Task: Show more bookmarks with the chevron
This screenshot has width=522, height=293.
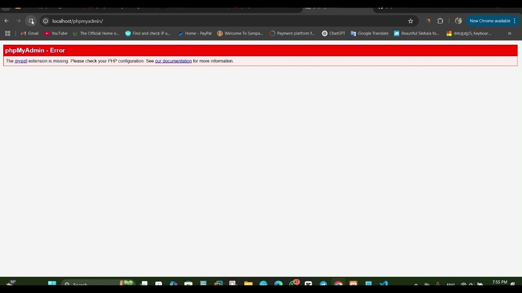Action: 510,33
